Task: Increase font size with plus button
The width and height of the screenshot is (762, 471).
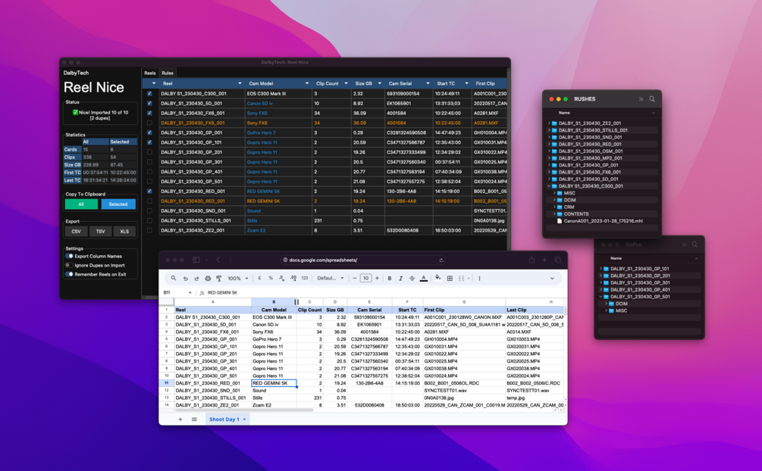Action: click(x=377, y=278)
